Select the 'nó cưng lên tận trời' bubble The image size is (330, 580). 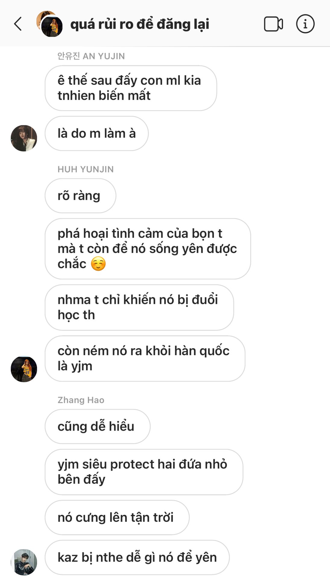pos(117,517)
